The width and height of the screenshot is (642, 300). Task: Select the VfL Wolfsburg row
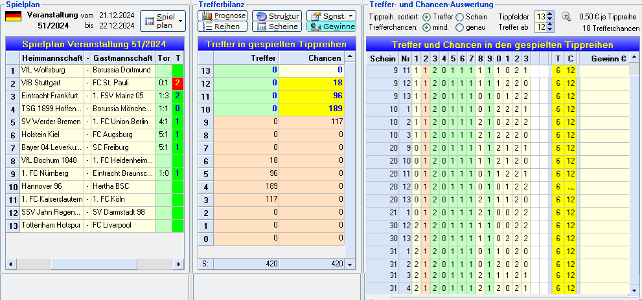[95, 70]
